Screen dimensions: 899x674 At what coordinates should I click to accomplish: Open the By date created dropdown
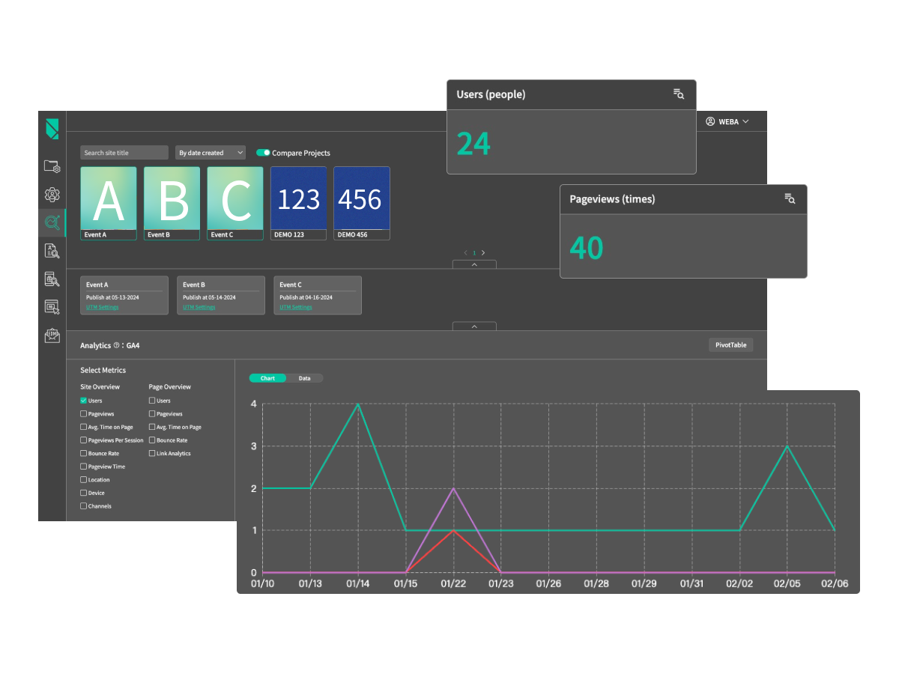click(x=211, y=153)
